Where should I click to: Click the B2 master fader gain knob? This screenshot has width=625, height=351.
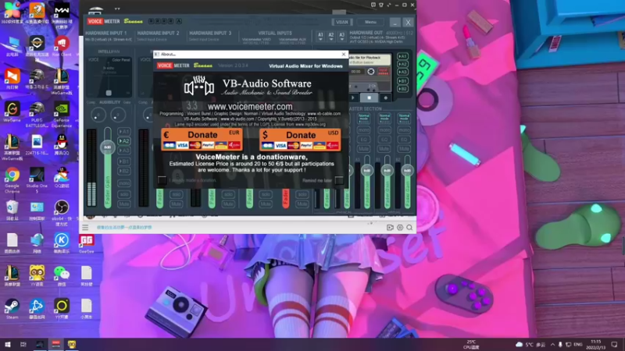click(407, 170)
